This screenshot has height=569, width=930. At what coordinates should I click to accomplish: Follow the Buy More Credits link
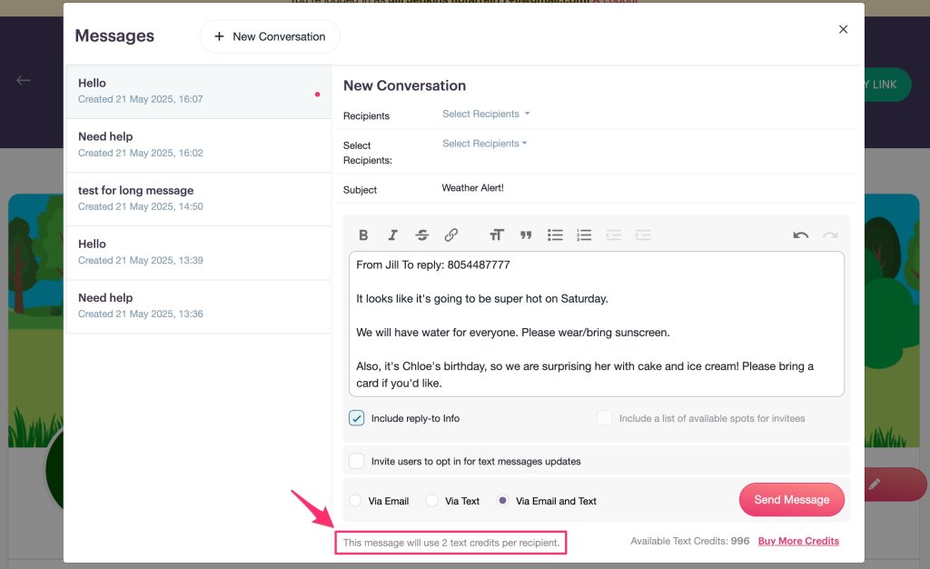pos(798,541)
